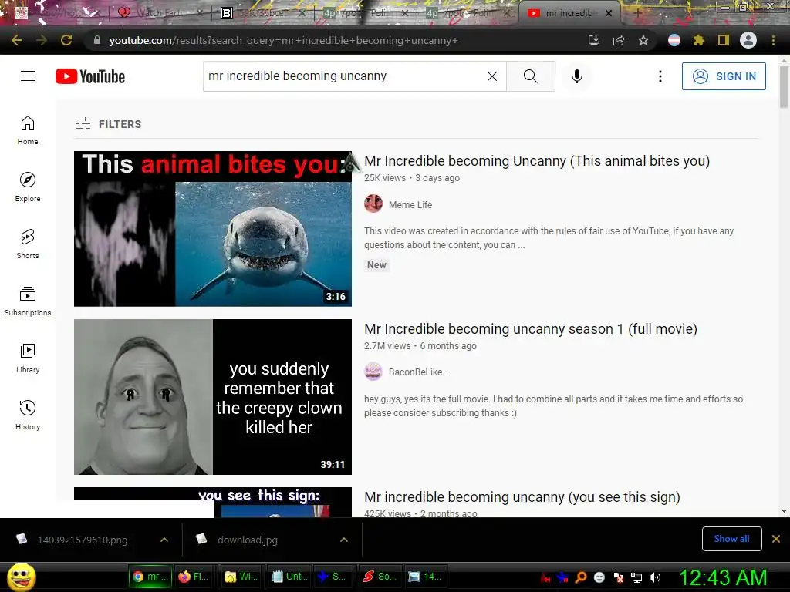790x592 pixels.
Task: Click the 'New' badge on first result
Action: tap(376, 265)
